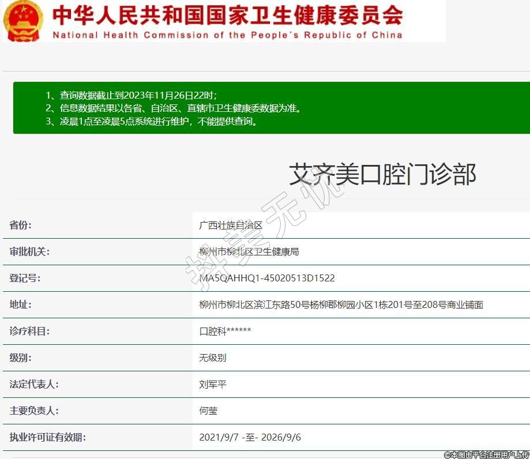The width and height of the screenshot is (530, 459).
Task: Click the registration number MA5QAHHQ1-45020513D1522
Action: tap(266, 278)
